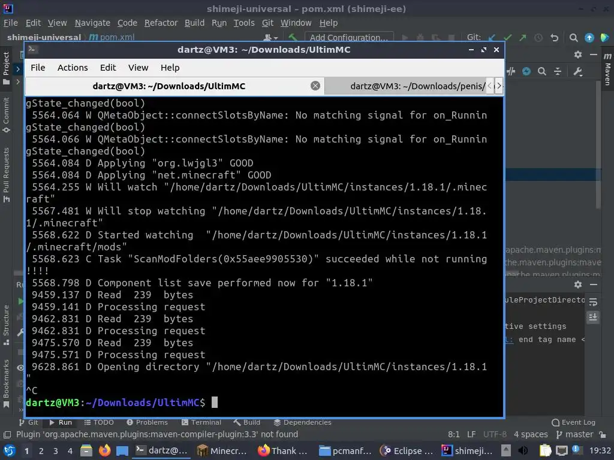
Task: Open Structure tool window tab
Action: pyautogui.click(x=6, y=325)
